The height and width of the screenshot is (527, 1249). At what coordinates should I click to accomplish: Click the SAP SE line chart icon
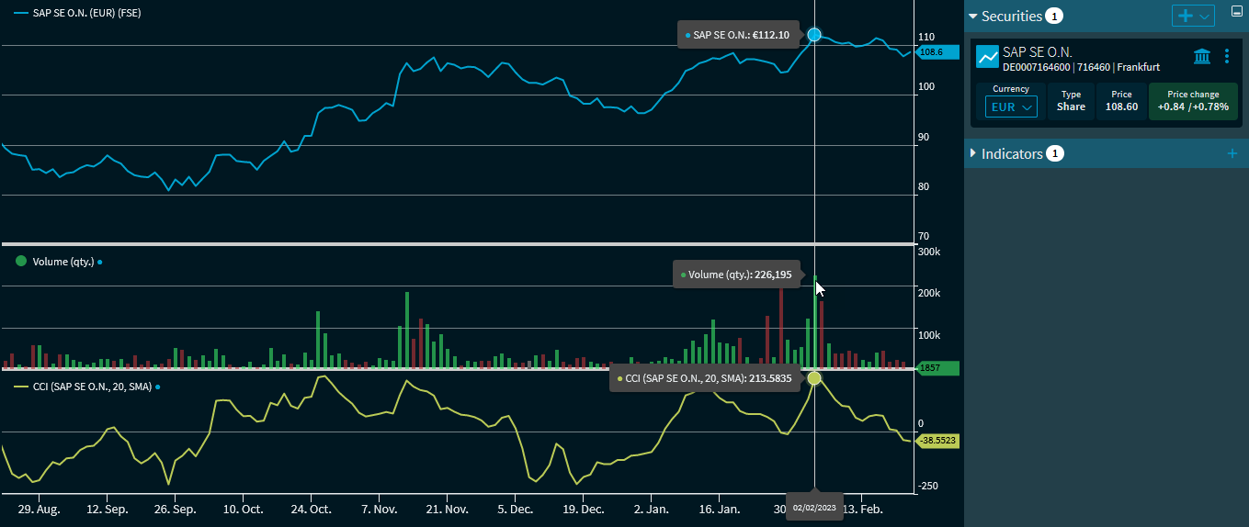987,57
